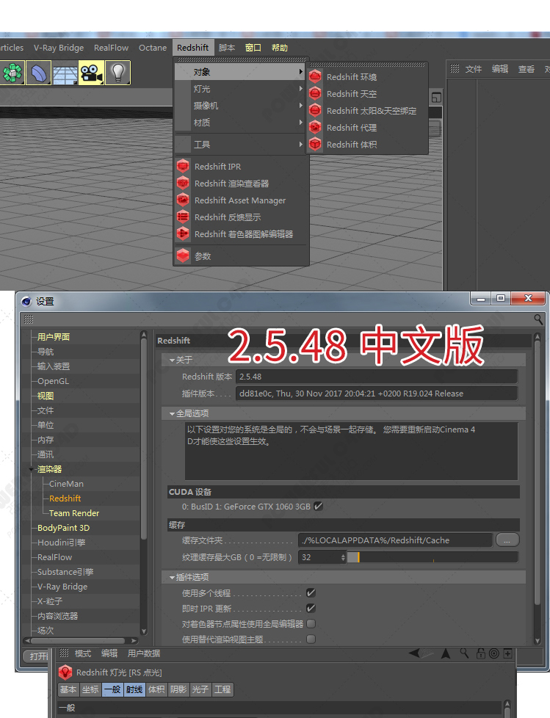Select the blue bend deformer toolbar icon
This screenshot has width=550, height=718.
[x=38, y=73]
